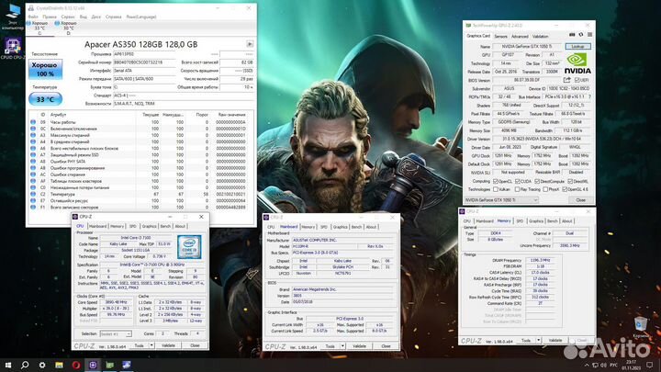
Task: Click the Intel Core i3 logo in CPU-Z
Action: point(189,246)
